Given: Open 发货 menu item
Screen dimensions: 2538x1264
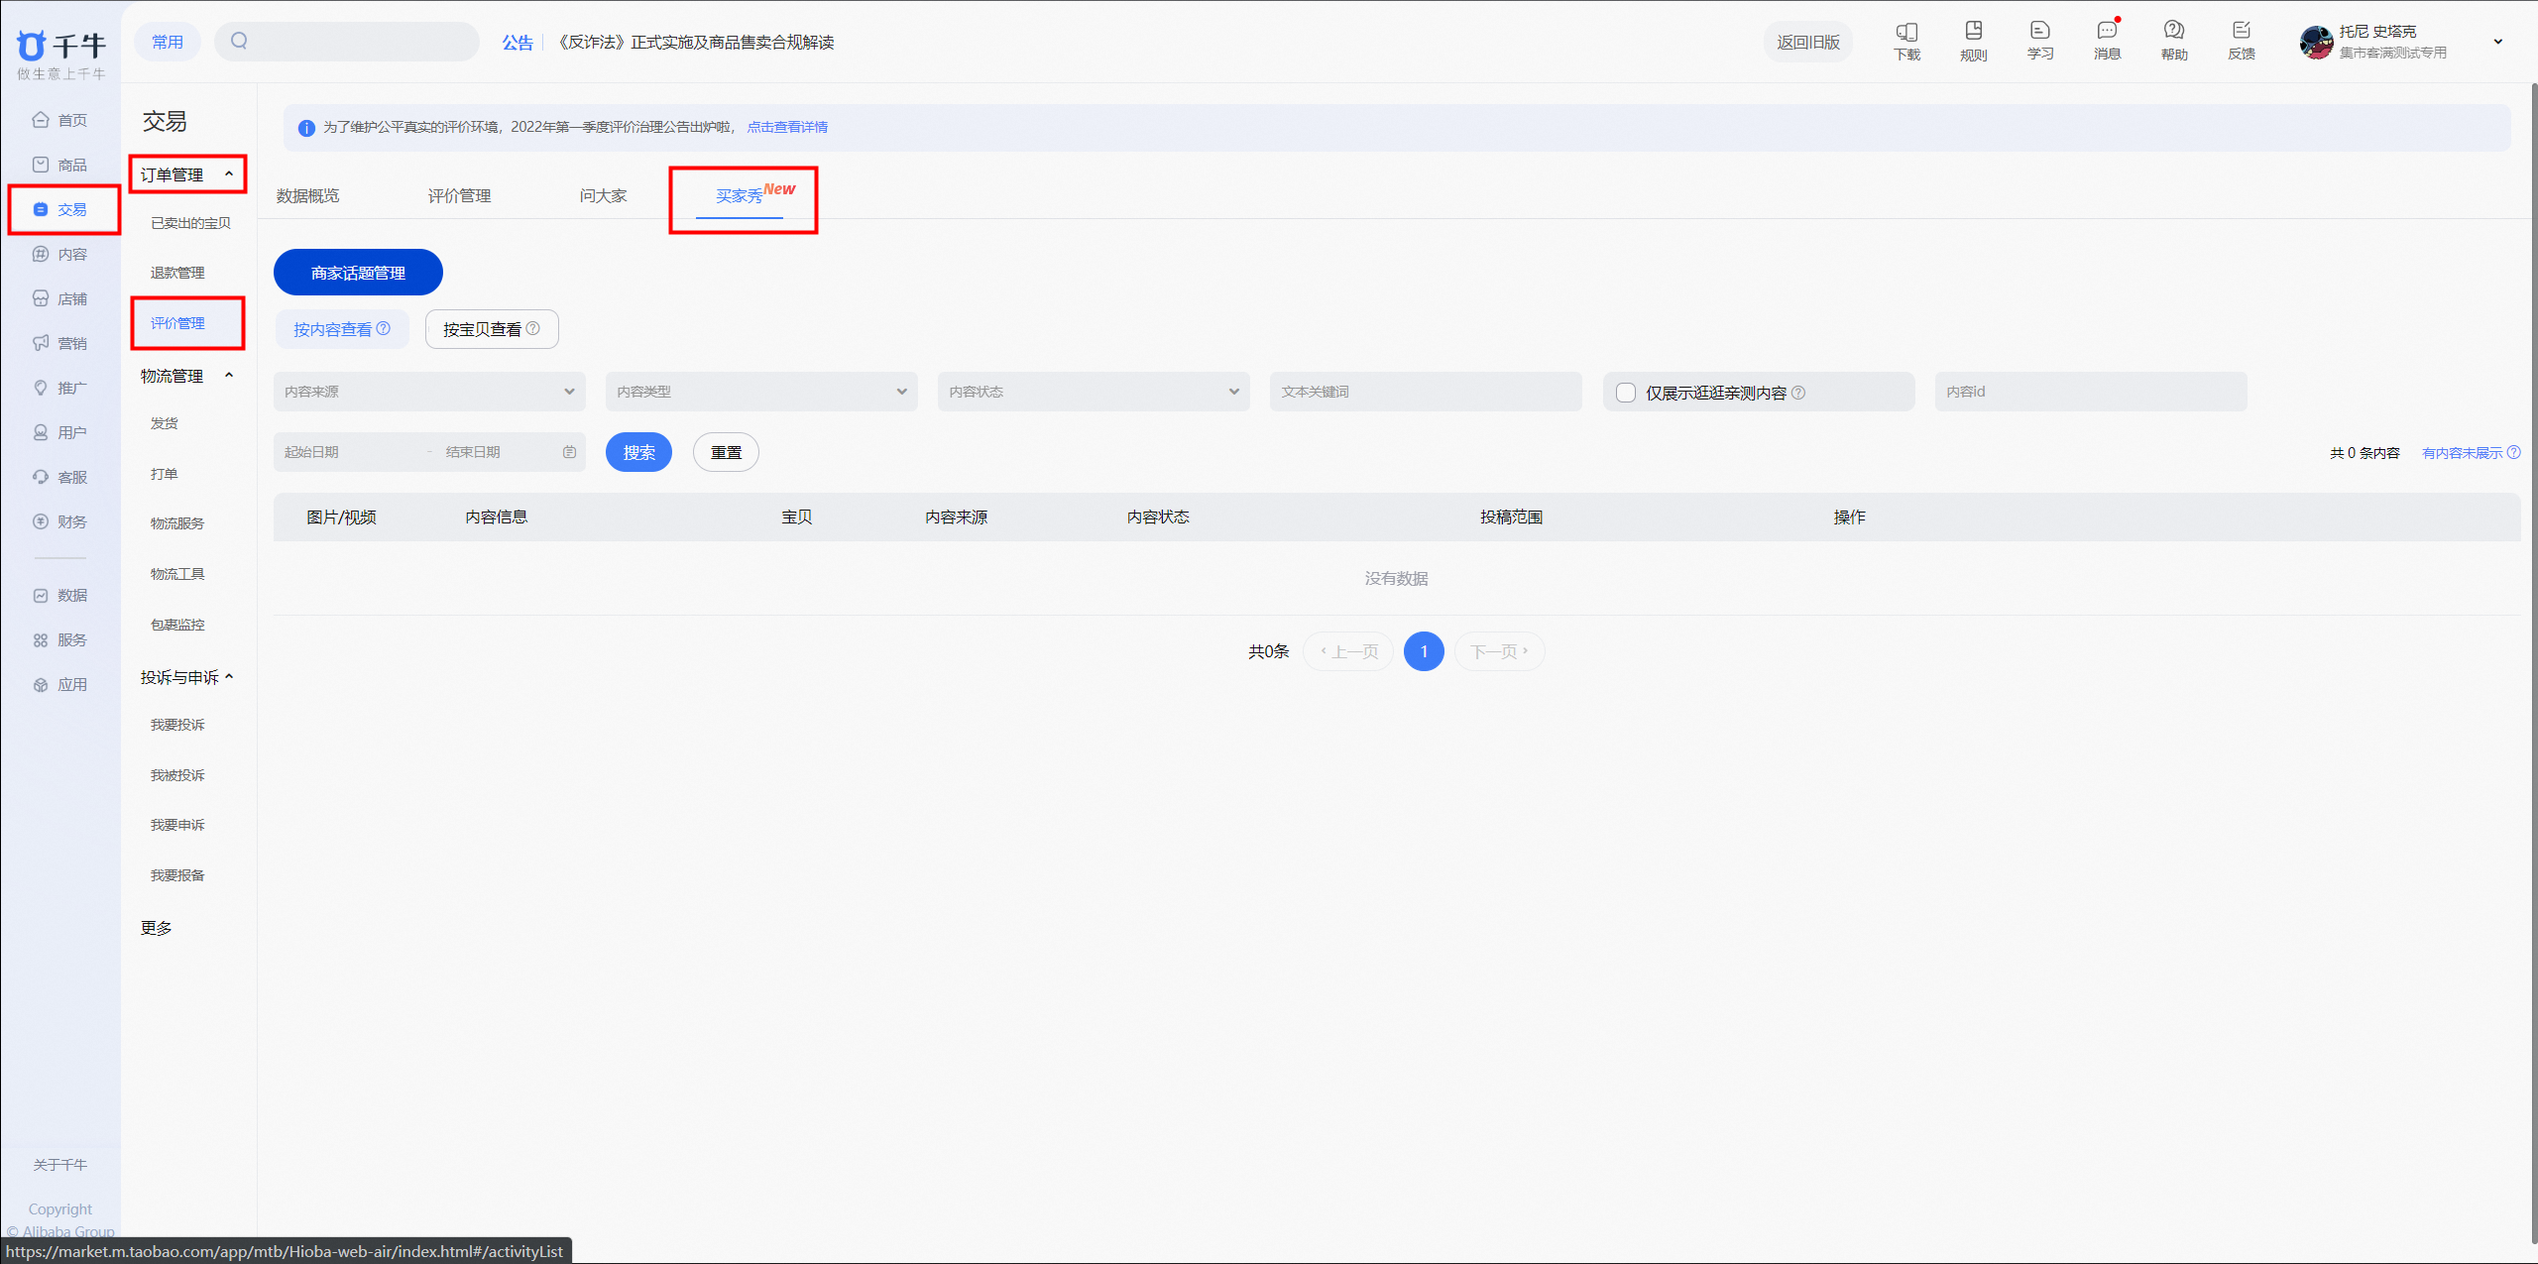Looking at the screenshot, I should (x=165, y=423).
